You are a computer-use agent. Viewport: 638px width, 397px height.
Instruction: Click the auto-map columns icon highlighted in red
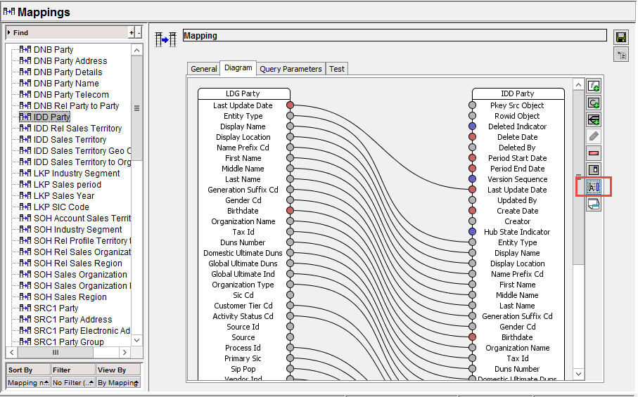pos(594,187)
